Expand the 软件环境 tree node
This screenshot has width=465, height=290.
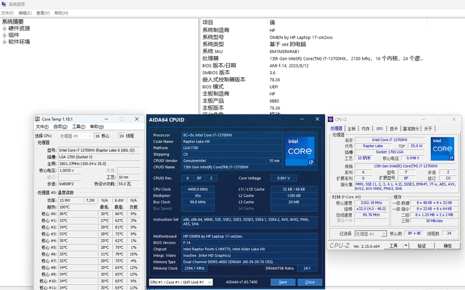point(5,42)
